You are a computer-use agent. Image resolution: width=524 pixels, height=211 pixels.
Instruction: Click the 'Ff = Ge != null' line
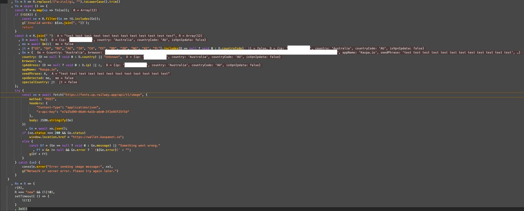(x=82, y=149)
